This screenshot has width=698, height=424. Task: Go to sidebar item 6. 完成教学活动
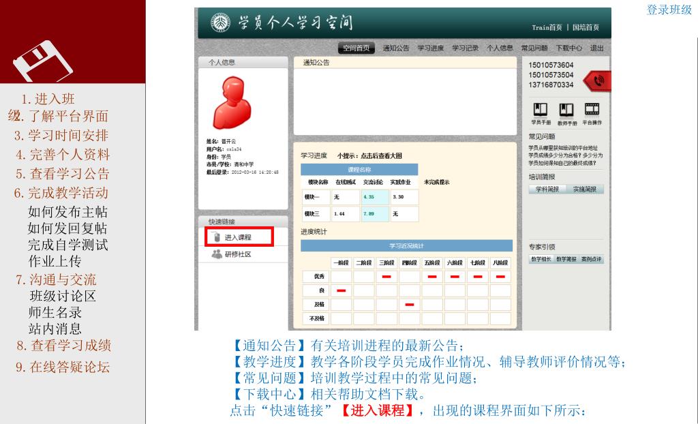61,193
